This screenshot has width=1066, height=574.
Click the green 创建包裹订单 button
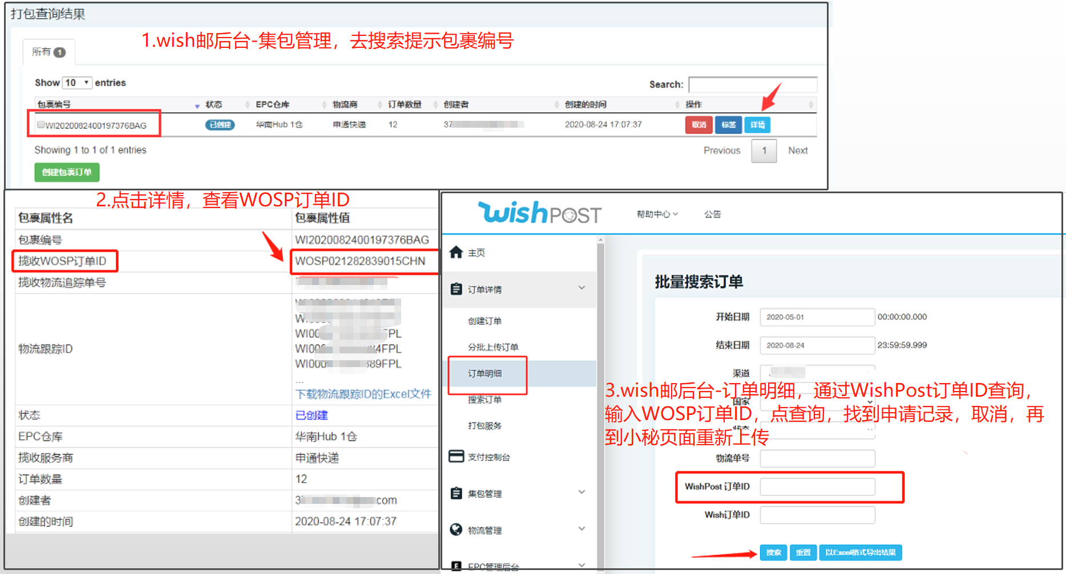(67, 172)
